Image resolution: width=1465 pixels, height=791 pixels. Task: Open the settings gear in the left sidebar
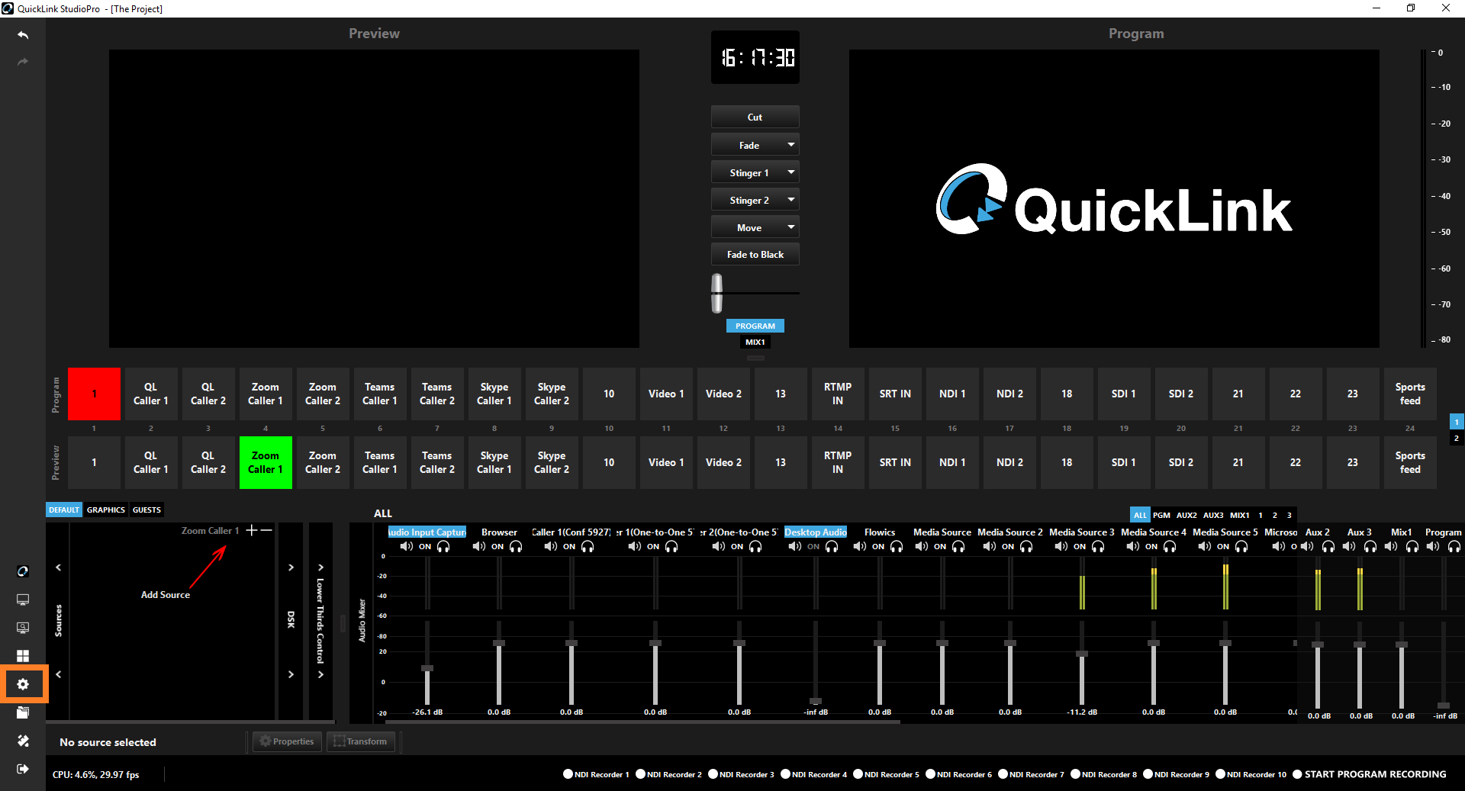click(23, 684)
